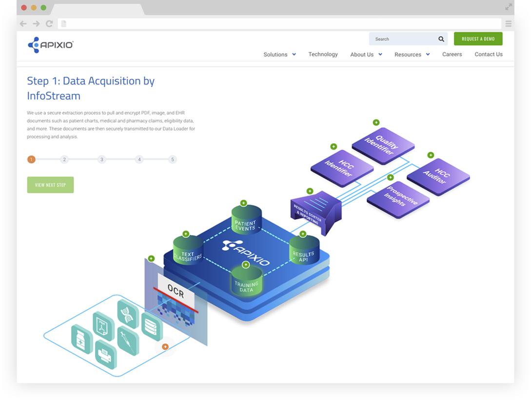Expand the Solutions dropdown menu
This screenshot has width=531, height=400.
click(279, 54)
